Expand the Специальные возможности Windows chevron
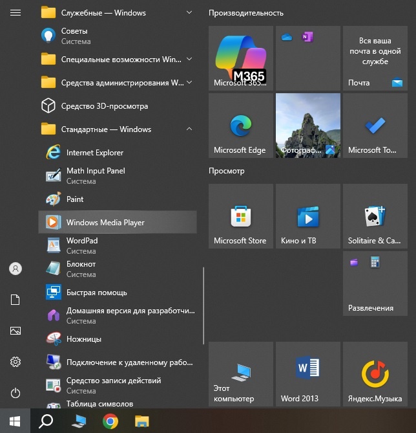Screen dimensions: 416x433 click(189, 59)
